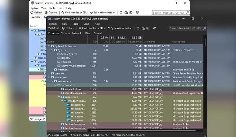Sort by Name column in the light window
Screen dimensions: 236x137
34,26
